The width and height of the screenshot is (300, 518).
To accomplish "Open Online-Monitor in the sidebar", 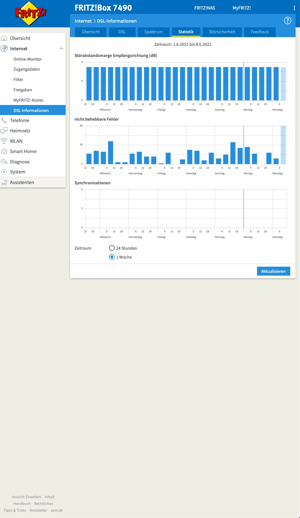I will coord(28,59).
